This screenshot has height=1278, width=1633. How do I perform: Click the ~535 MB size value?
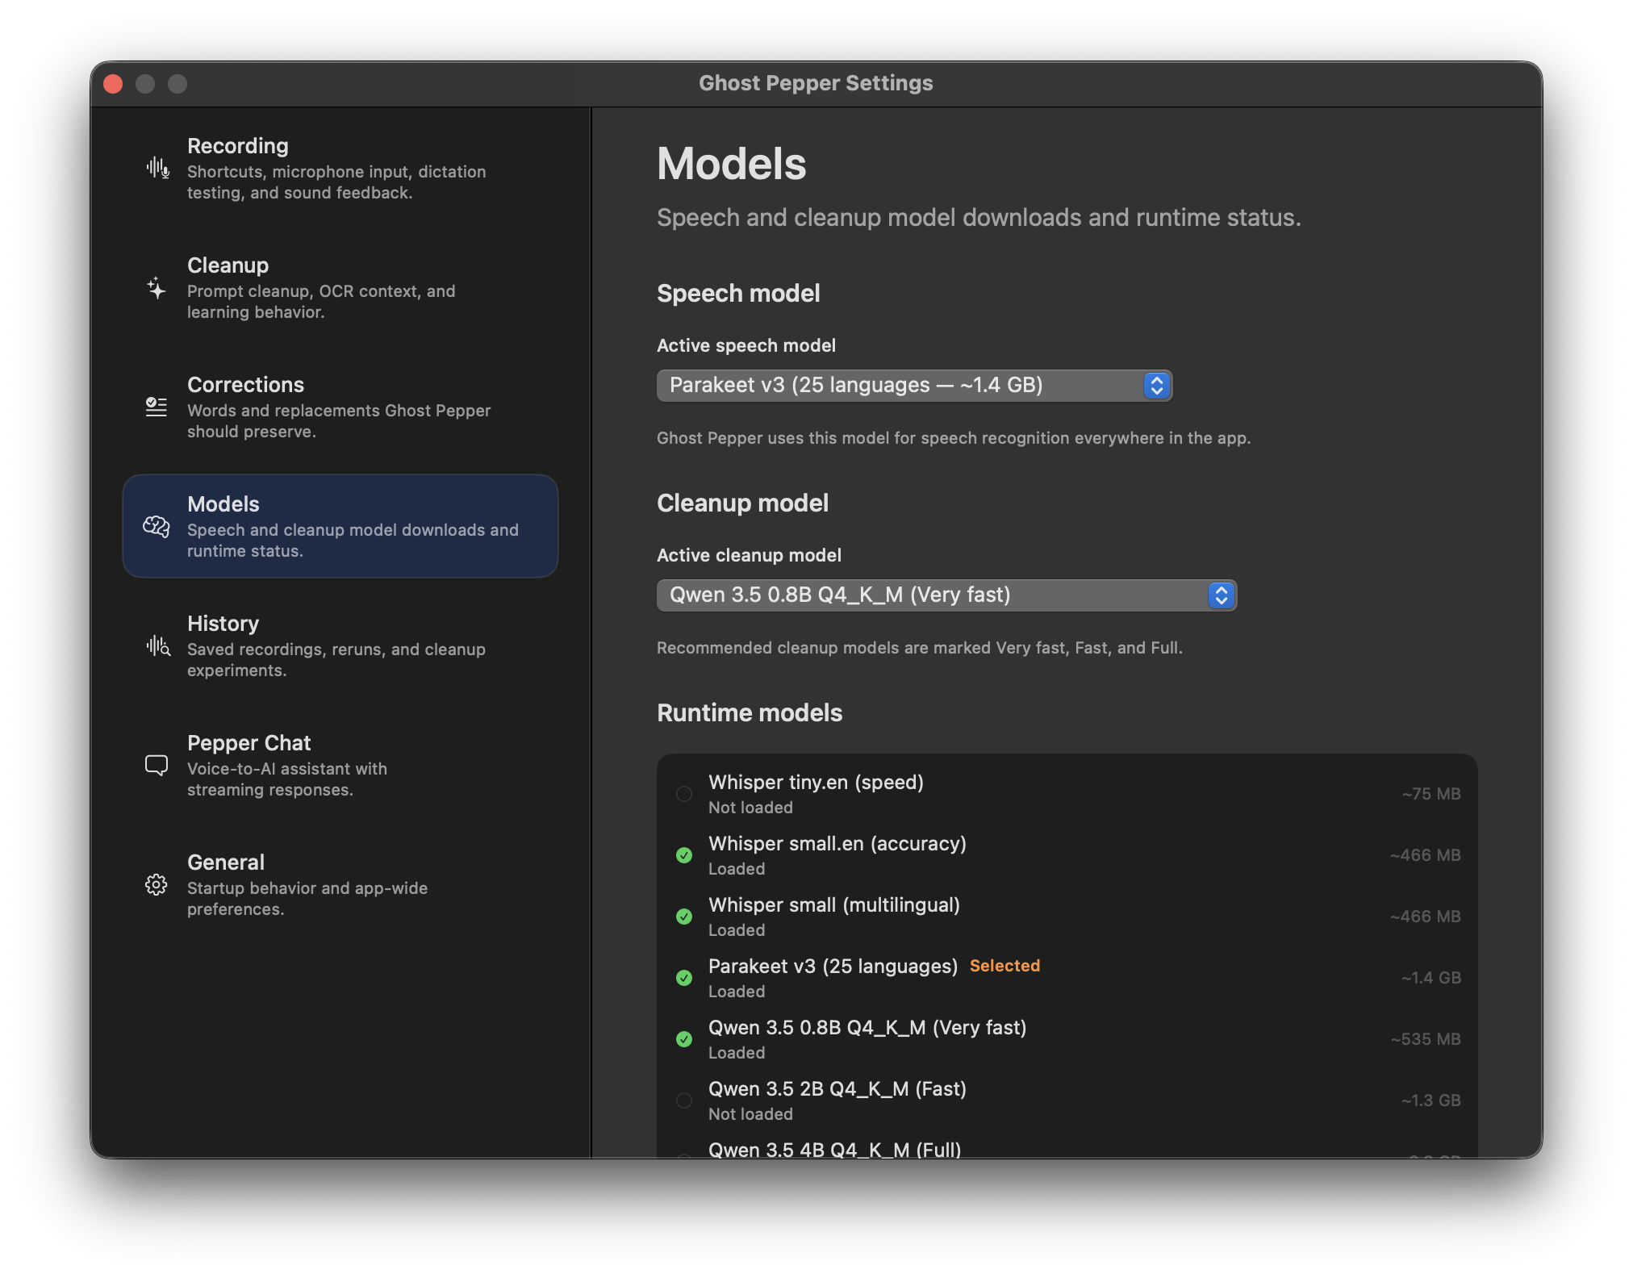[x=1426, y=1039]
